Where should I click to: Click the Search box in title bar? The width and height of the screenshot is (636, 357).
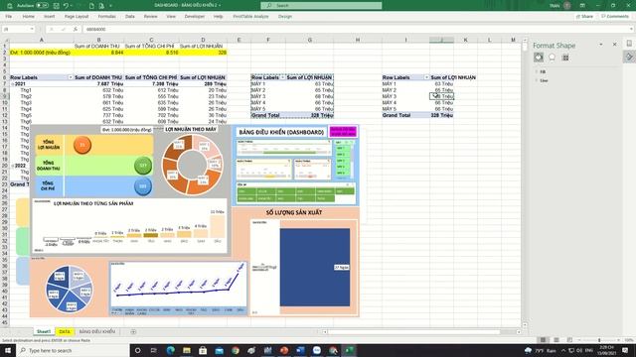(321, 5)
